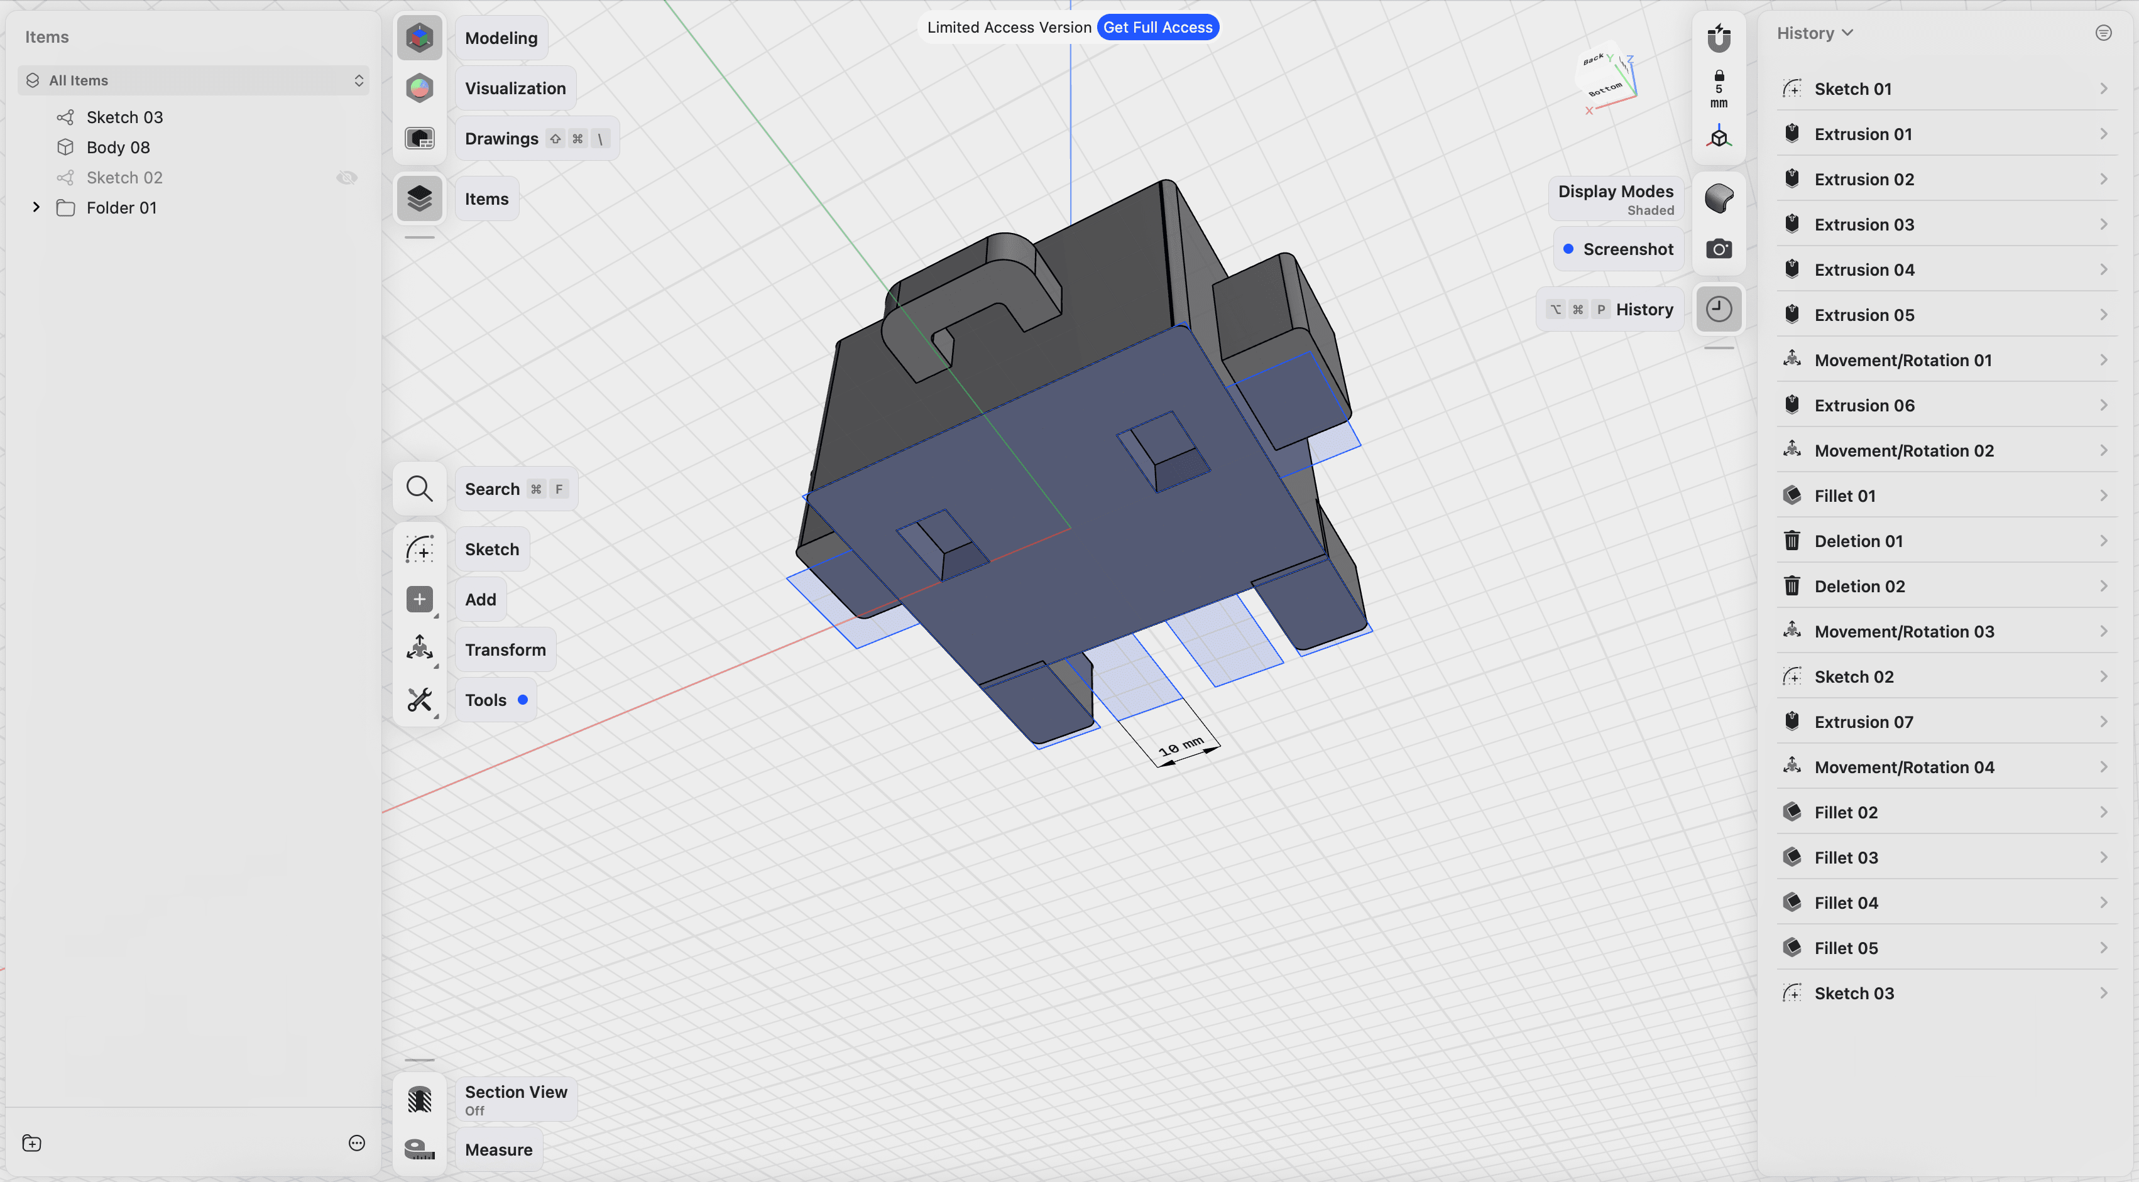
Task: Select Sketch 02 in Items list
Action: (193, 178)
